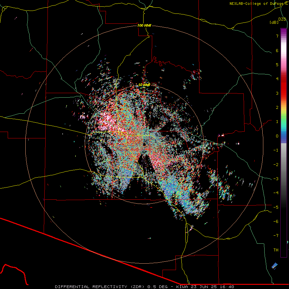
Task: Click the 0 tick label on the color scale
Action: tap(277, 136)
